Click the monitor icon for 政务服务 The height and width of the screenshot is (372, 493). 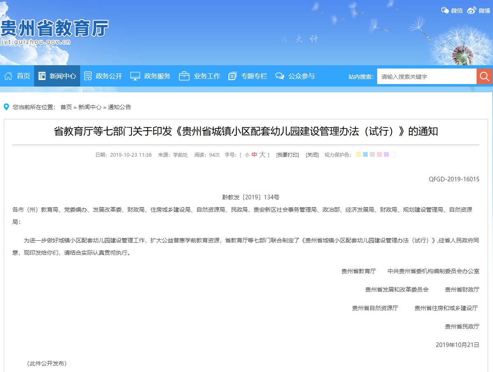pyautogui.click(x=135, y=76)
